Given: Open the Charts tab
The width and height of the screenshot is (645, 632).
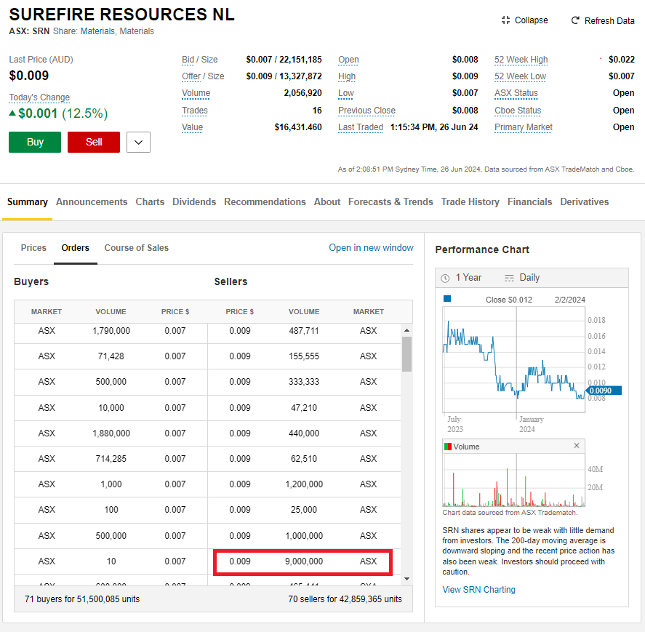Looking at the screenshot, I should pos(150,202).
